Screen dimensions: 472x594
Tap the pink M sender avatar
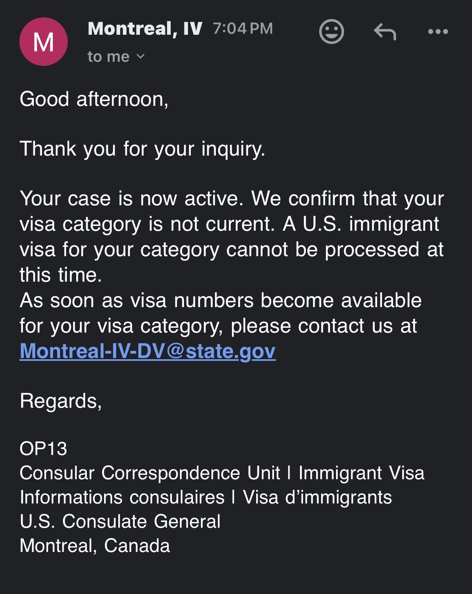[x=44, y=42]
